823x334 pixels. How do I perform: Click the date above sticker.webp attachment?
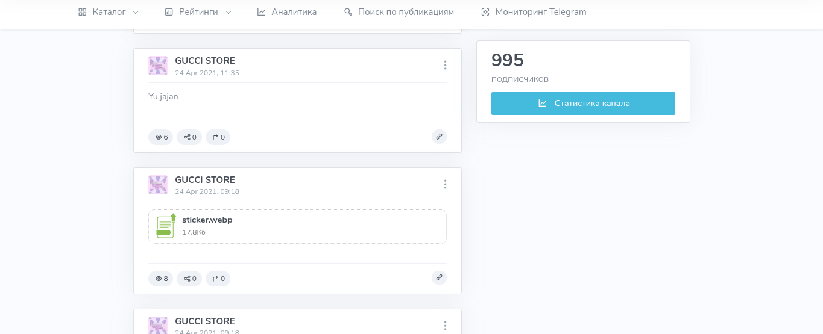[x=207, y=192]
